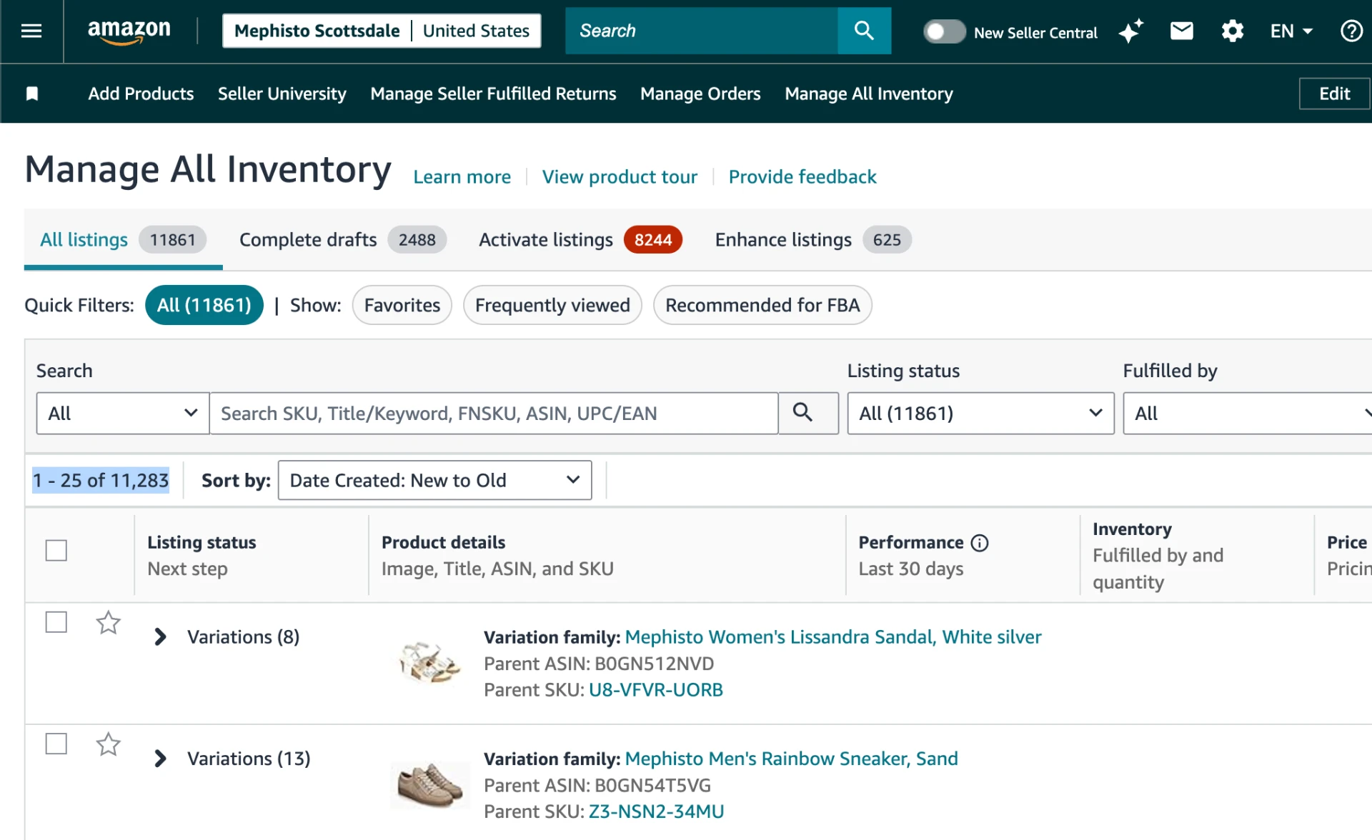This screenshot has width=1372, height=840.
Task: Open the EN language dropdown
Action: pos(1291,31)
